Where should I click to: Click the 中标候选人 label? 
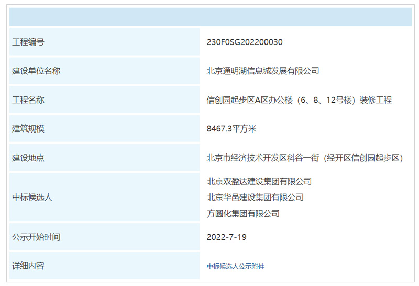point(32,197)
